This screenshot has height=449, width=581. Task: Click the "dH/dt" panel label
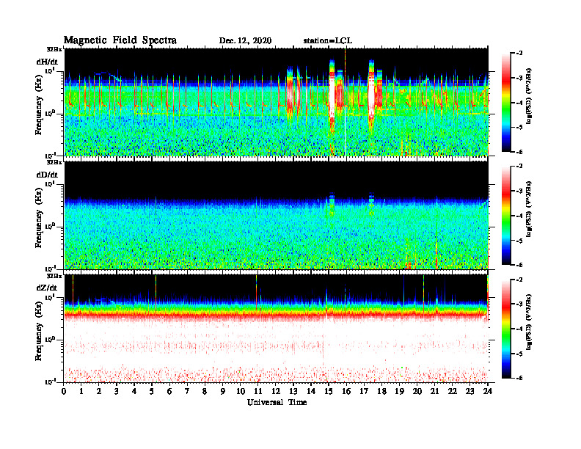pos(47,62)
